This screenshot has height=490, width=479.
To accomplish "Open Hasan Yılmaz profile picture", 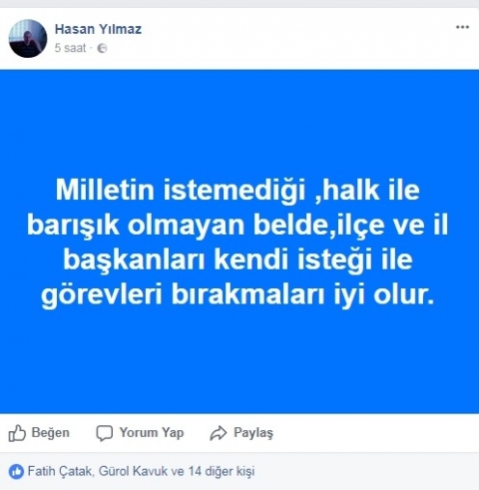I will click(28, 39).
